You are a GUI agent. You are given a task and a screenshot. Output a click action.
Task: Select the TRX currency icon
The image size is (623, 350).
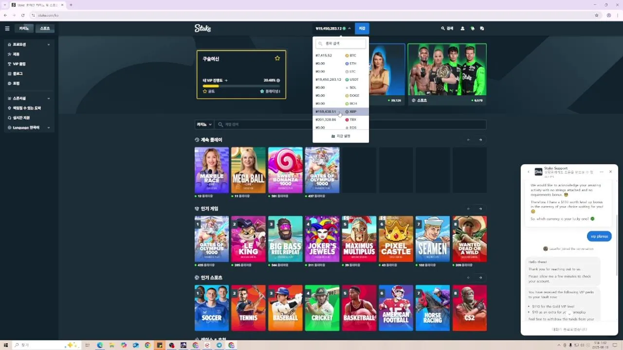[x=347, y=120]
